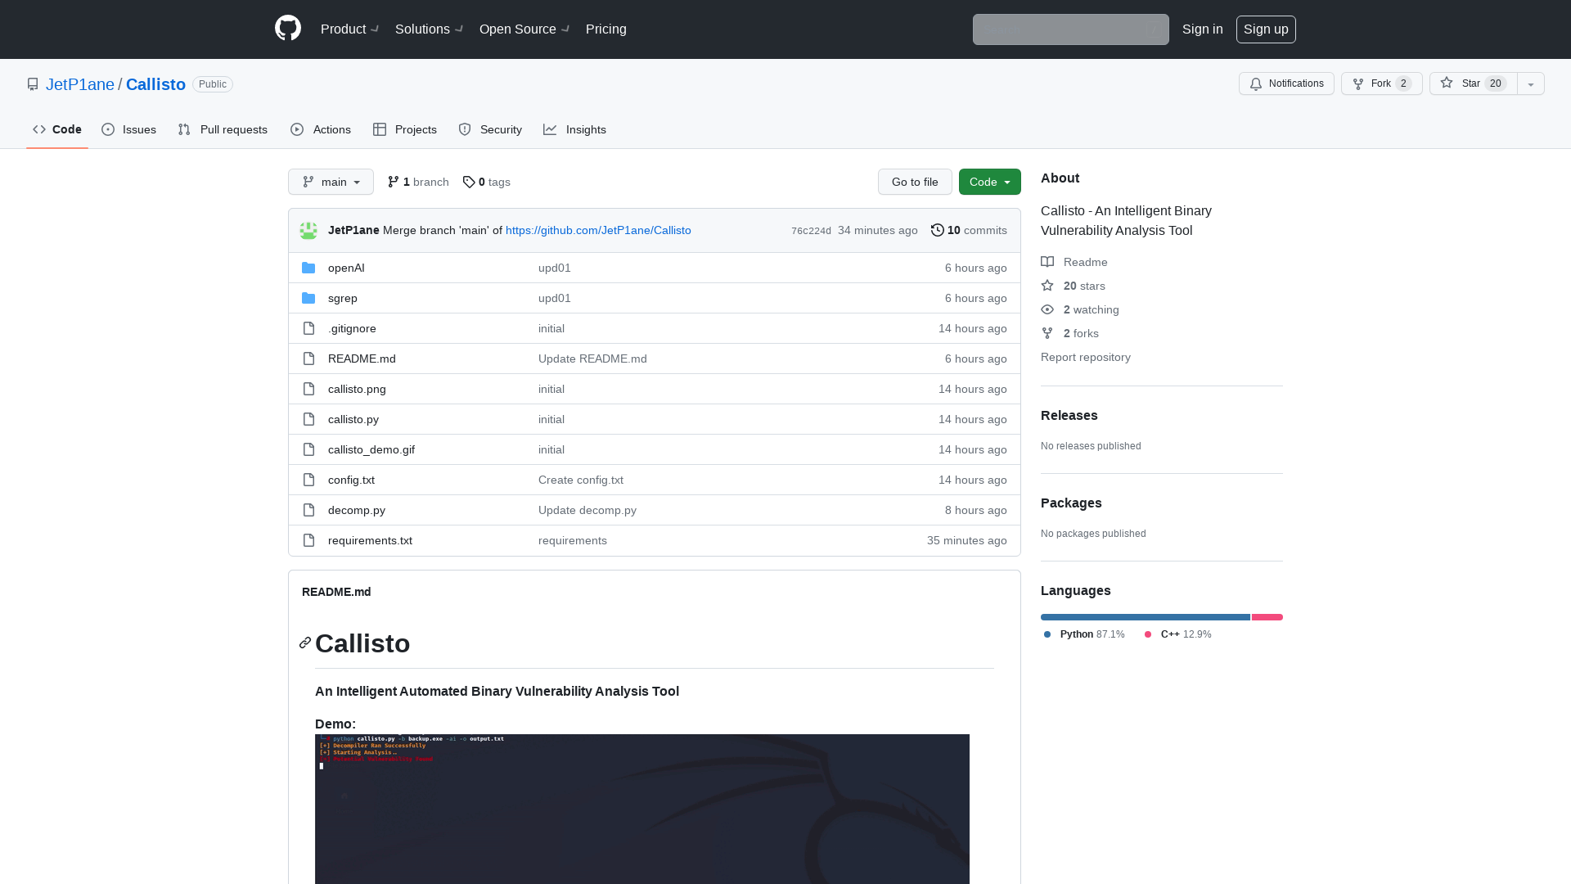The height and width of the screenshot is (884, 1571).
Task: Focus the GitHub search field
Action: 1070,29
